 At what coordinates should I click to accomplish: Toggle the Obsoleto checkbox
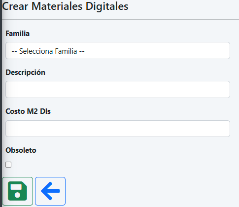pyautogui.click(x=8, y=165)
